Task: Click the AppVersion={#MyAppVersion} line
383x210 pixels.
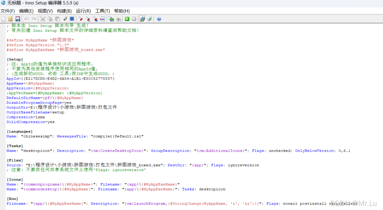Action: click(x=38, y=88)
